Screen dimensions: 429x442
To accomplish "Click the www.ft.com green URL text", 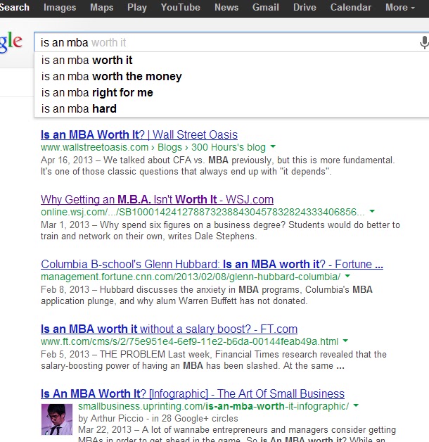I will pyautogui.click(x=190, y=341).
